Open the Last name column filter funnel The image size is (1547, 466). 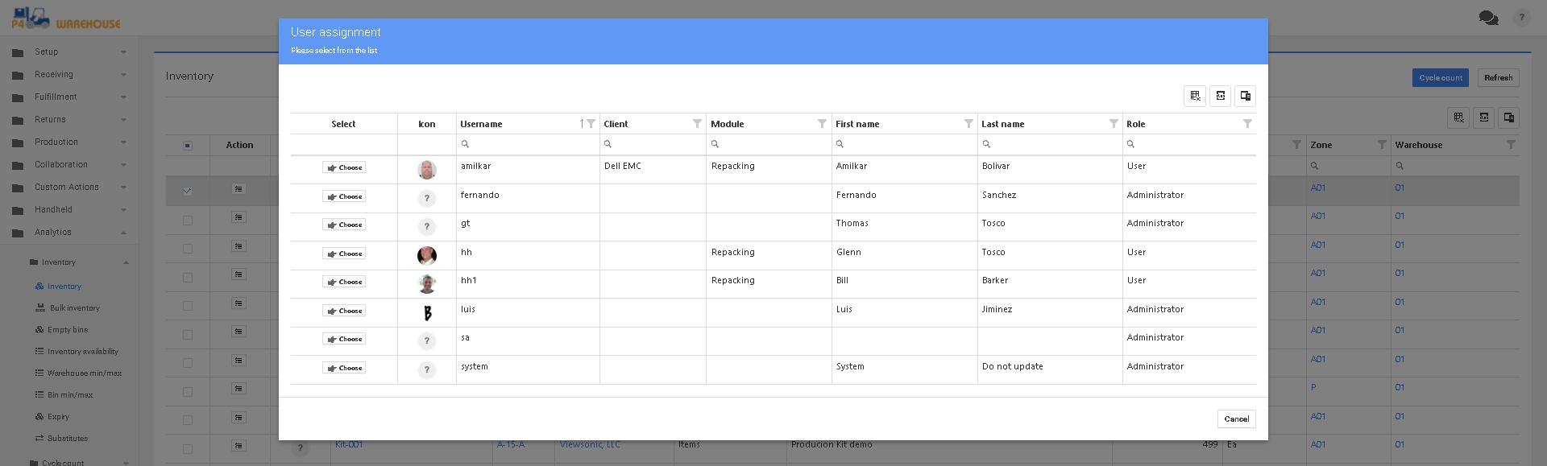pyautogui.click(x=1114, y=124)
